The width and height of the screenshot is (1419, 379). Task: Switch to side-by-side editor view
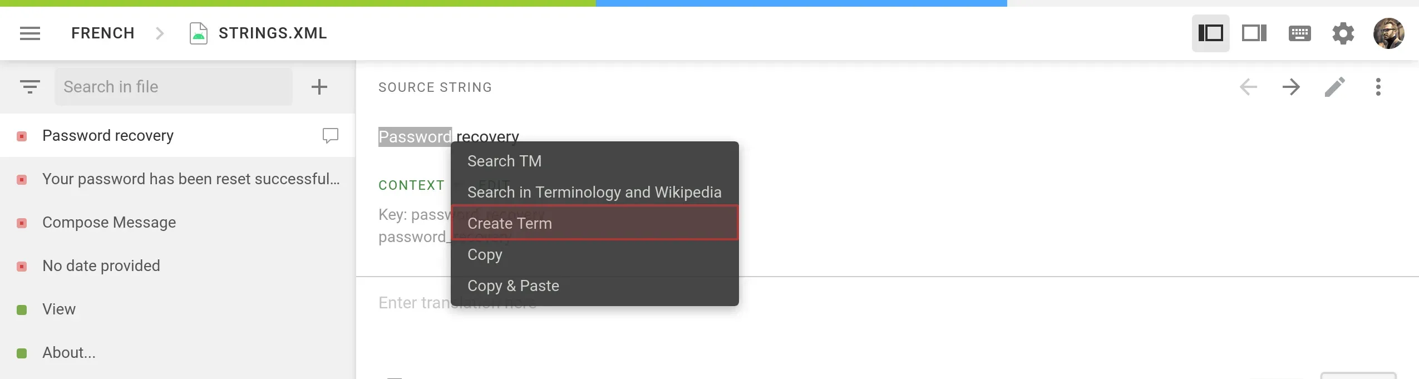coord(1255,33)
